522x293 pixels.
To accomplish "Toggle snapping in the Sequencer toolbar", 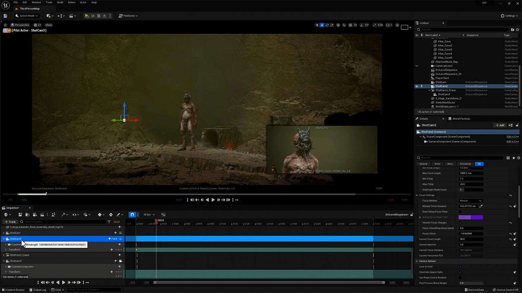I will (x=131, y=214).
